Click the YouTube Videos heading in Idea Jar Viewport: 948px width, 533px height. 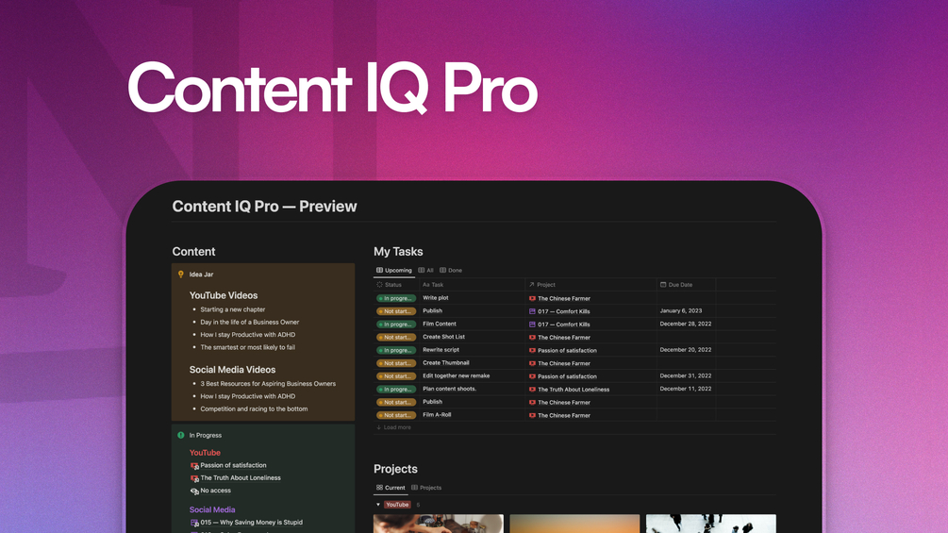point(224,295)
